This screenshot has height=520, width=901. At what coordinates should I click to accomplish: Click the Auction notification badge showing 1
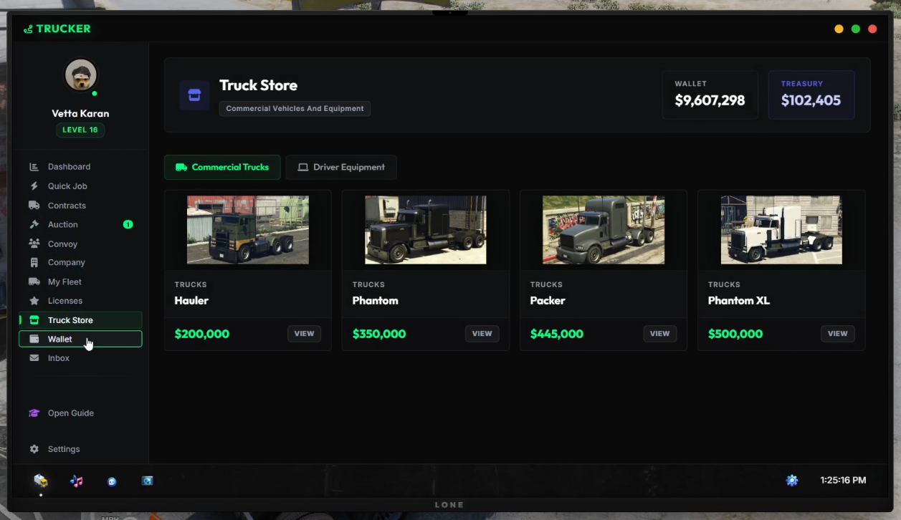[x=128, y=224]
